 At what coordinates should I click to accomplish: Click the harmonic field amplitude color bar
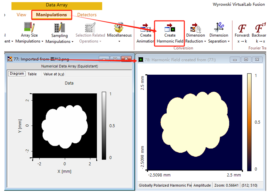pyautogui.click(x=249, y=122)
